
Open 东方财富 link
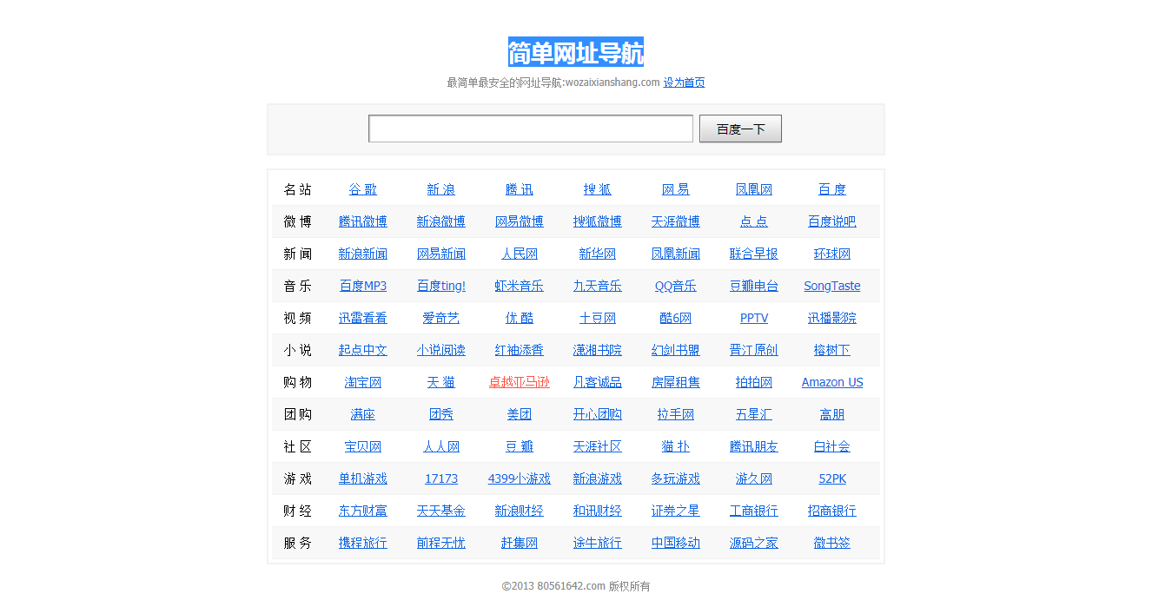tap(363, 511)
